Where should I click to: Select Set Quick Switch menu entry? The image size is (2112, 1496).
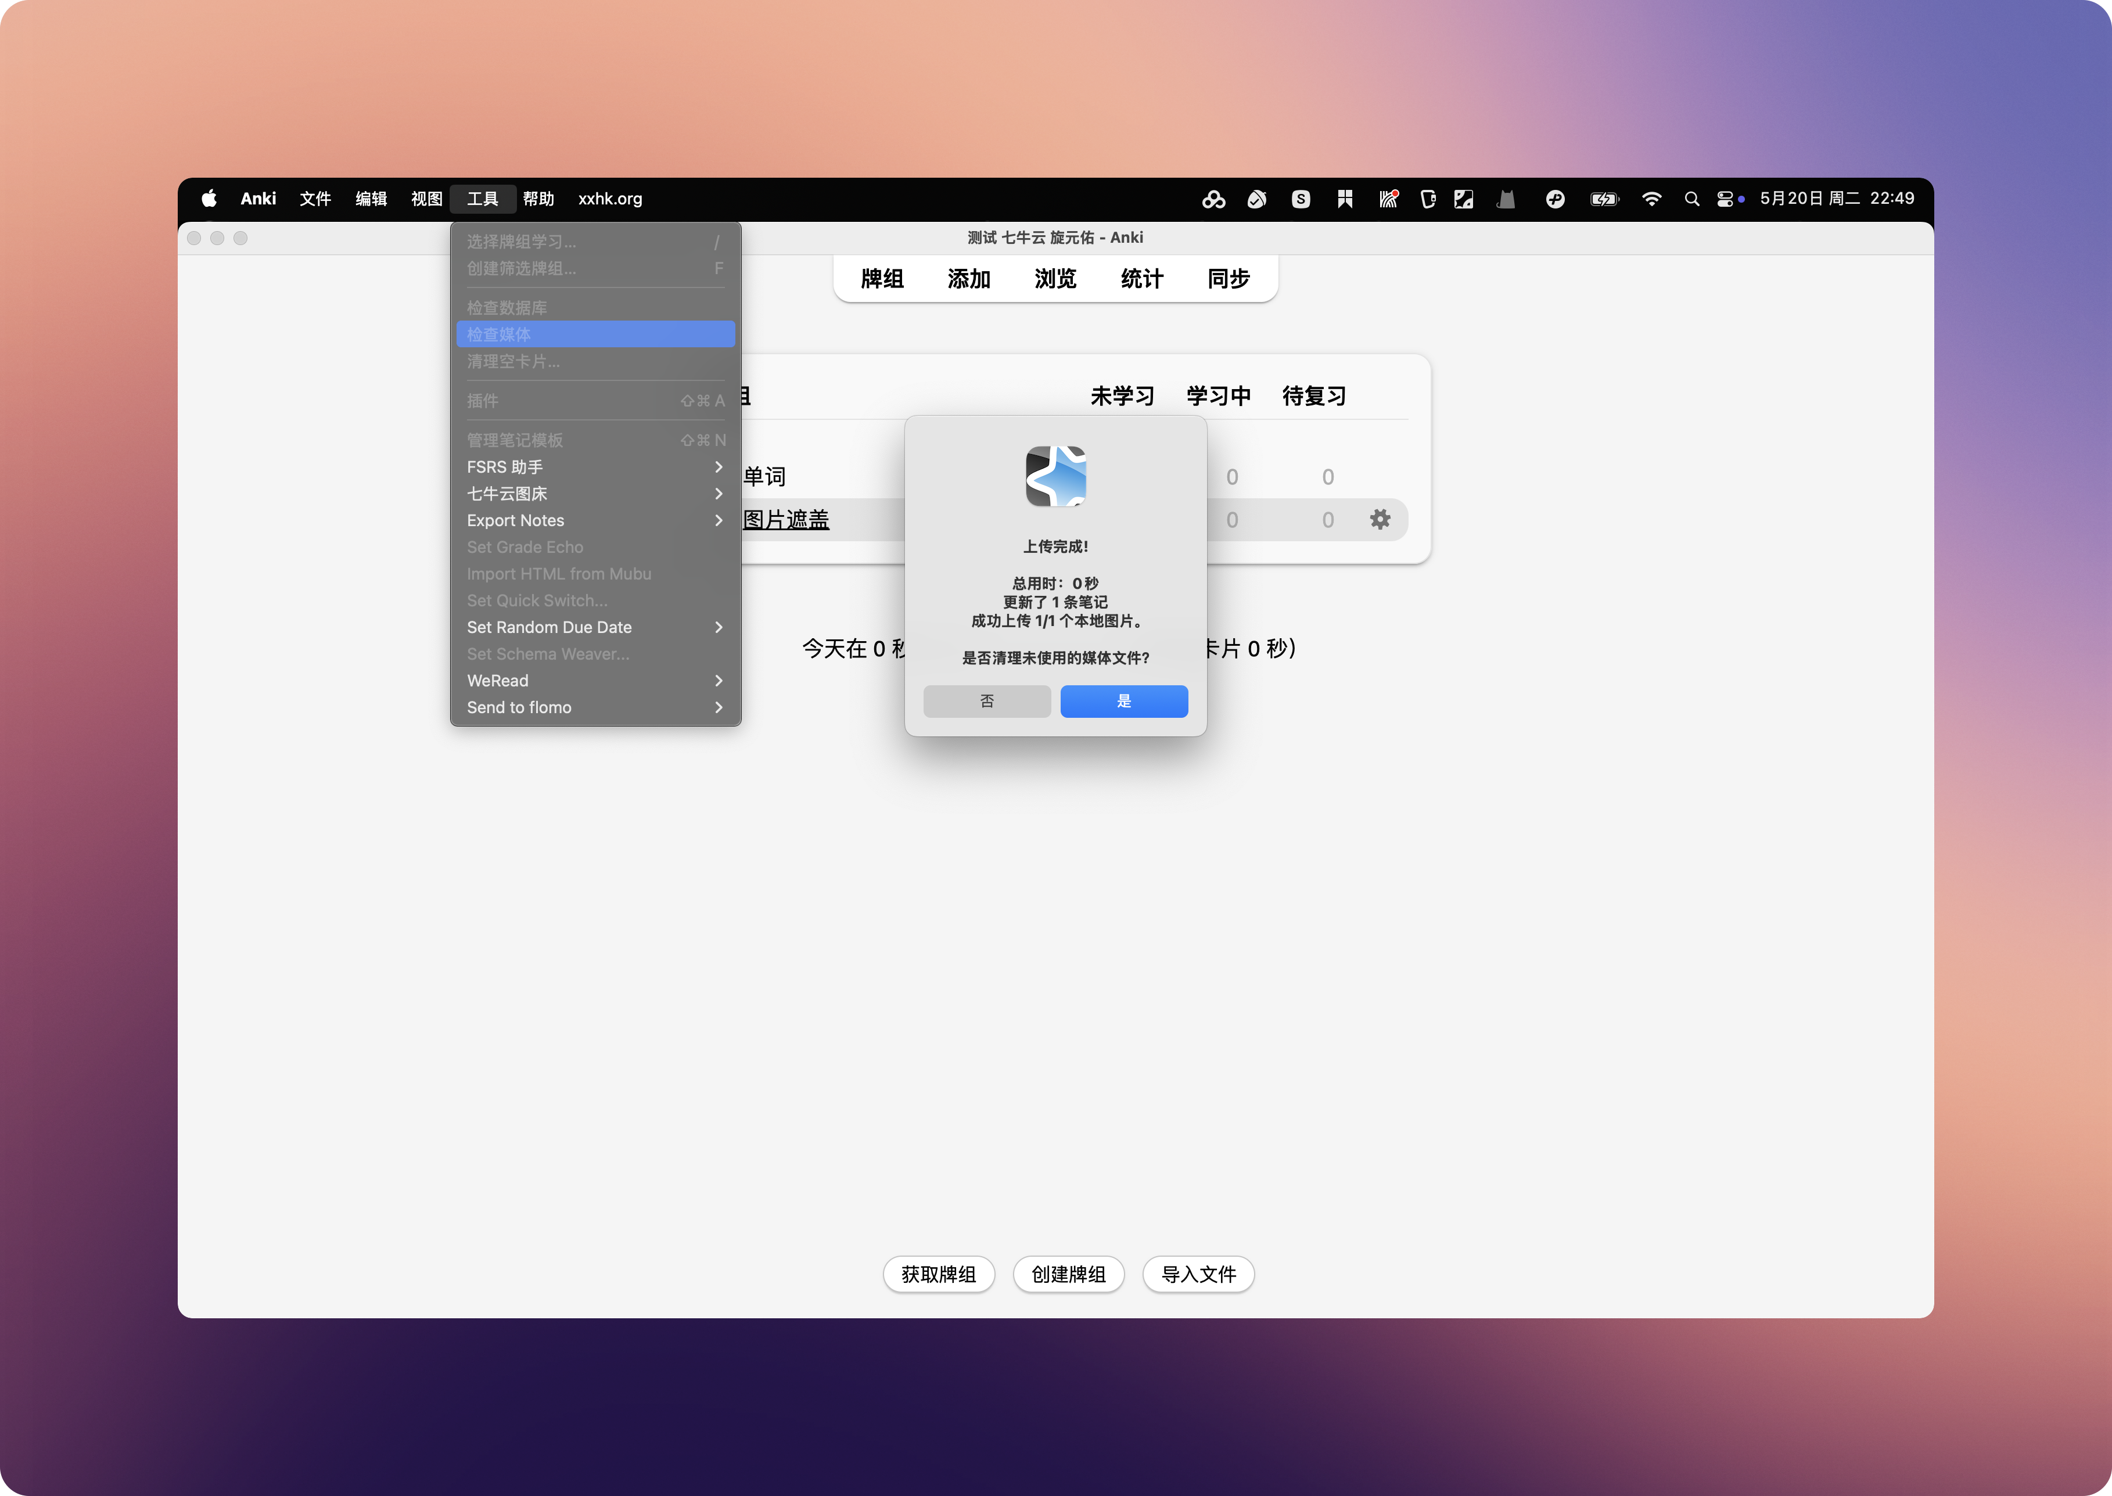tap(595, 600)
